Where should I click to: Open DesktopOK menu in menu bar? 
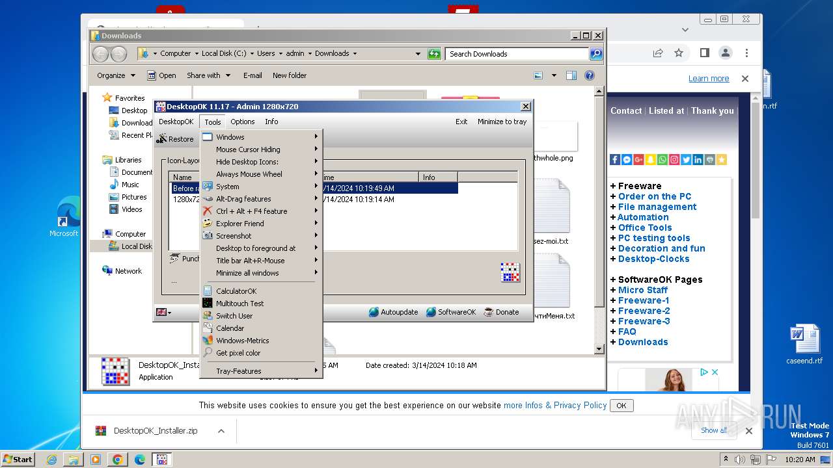tap(176, 122)
